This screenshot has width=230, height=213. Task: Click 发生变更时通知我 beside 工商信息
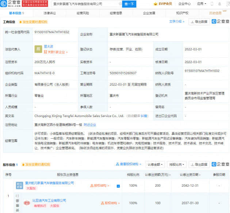(34, 22)
